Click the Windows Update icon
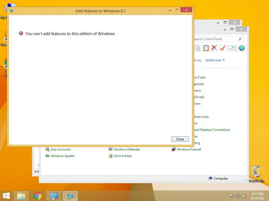Screen dimensions: 269x201 [x=47, y=156]
